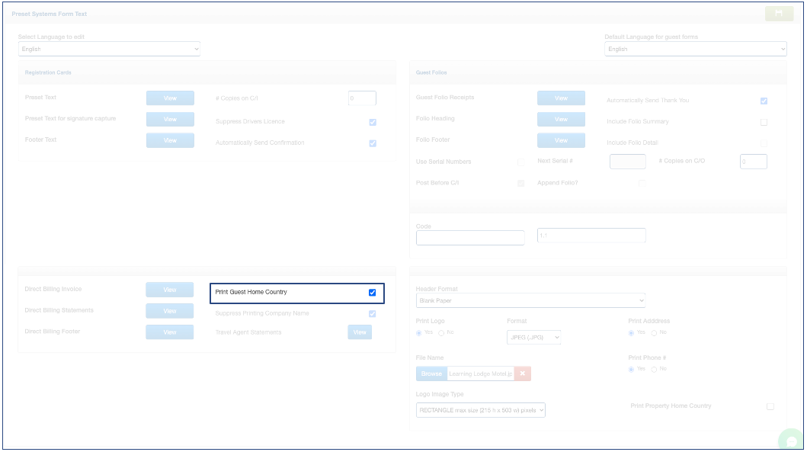Open the Logo Image Type dropdown
This screenshot has width=807, height=452.
coord(481,410)
